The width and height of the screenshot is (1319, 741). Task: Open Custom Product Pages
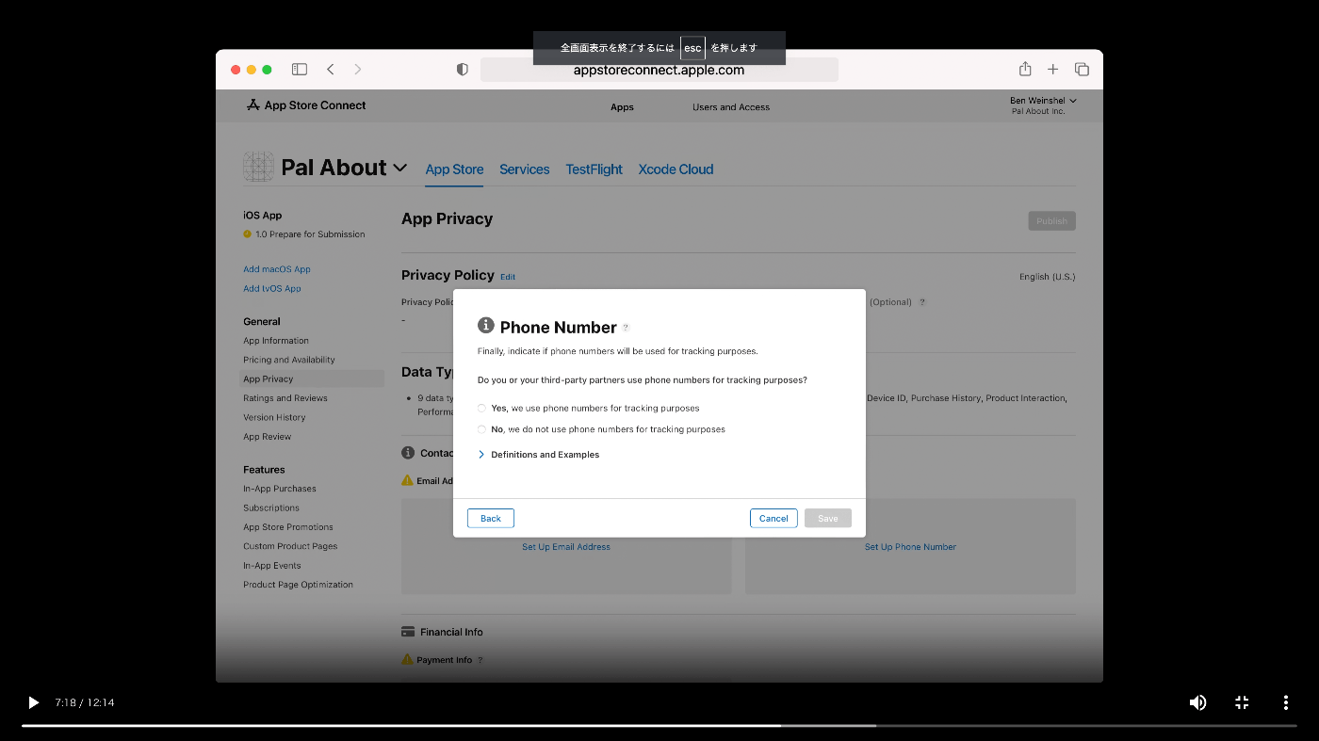[x=290, y=546]
